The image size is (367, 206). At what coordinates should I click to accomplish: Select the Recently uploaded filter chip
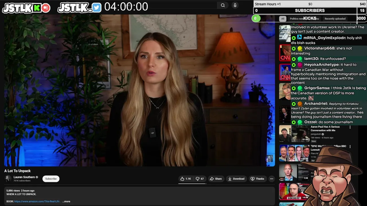point(335,19)
